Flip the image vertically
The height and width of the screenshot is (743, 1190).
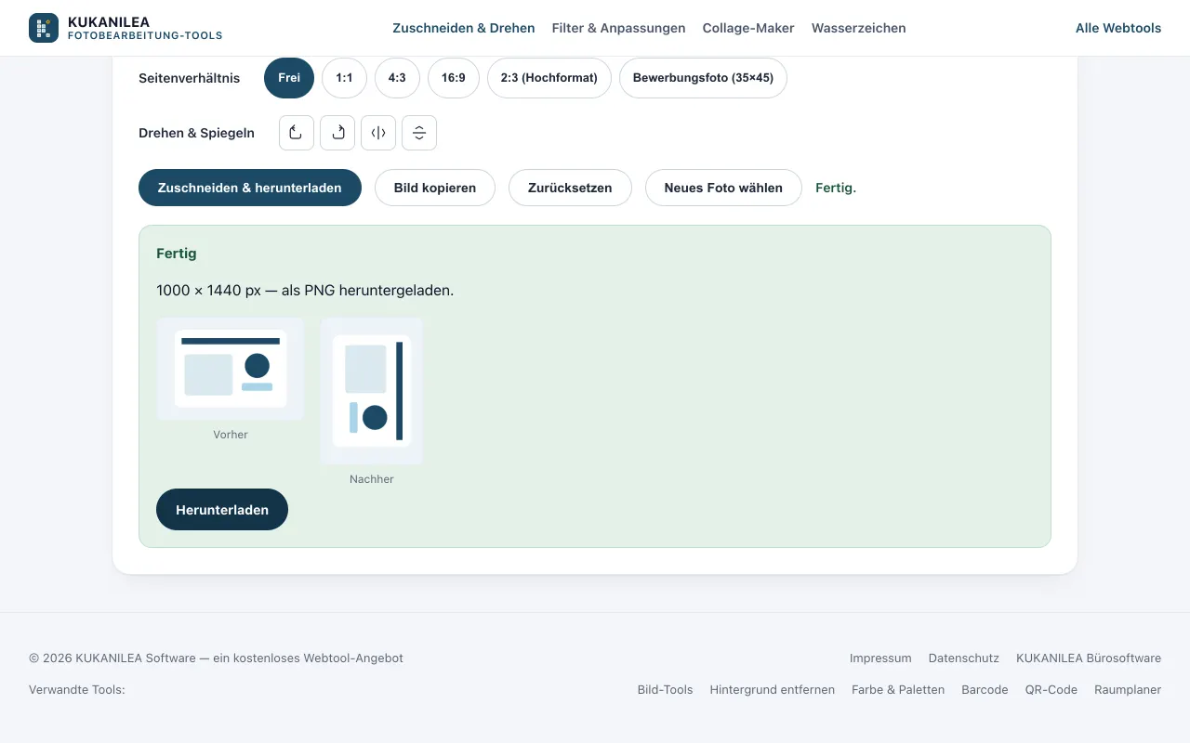[x=419, y=133]
